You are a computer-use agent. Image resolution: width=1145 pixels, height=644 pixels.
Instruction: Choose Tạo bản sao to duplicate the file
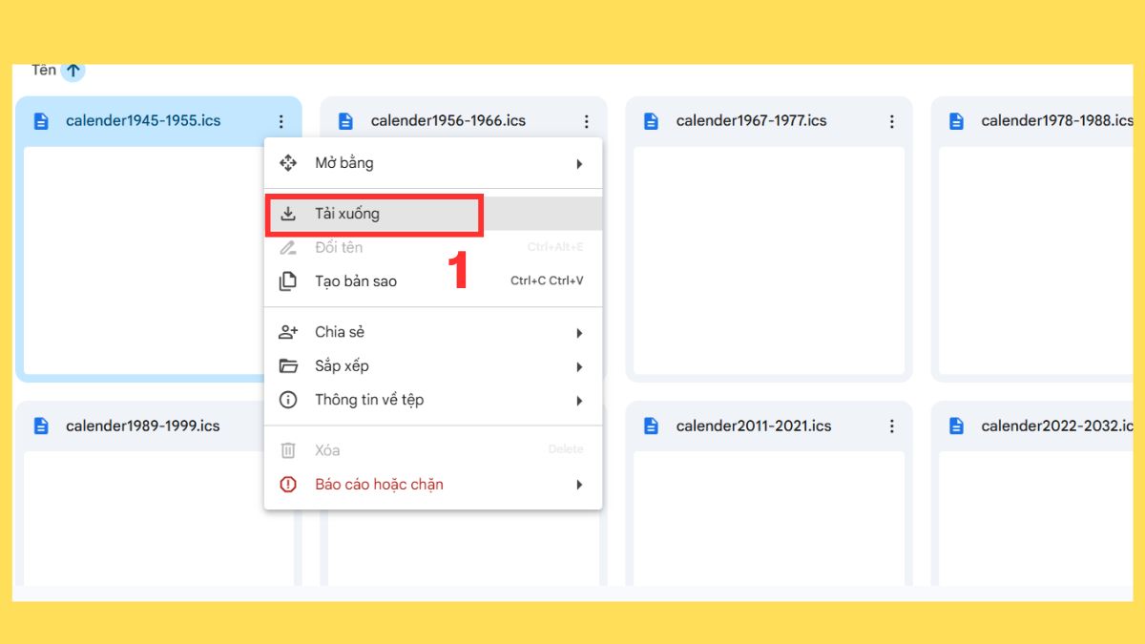pyautogui.click(x=433, y=281)
